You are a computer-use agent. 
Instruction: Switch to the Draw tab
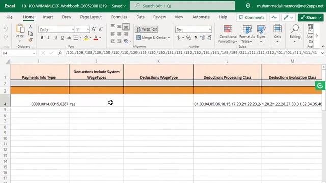(x=67, y=17)
